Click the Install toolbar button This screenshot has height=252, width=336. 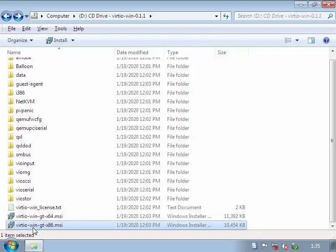(x=57, y=40)
